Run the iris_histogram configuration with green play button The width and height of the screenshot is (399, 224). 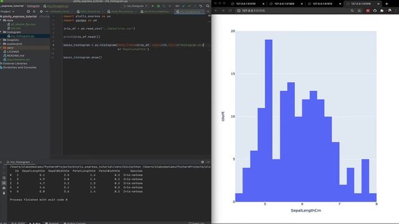coord(153,6)
